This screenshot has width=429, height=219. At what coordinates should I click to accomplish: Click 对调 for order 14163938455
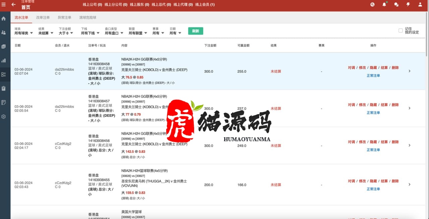click(x=351, y=181)
